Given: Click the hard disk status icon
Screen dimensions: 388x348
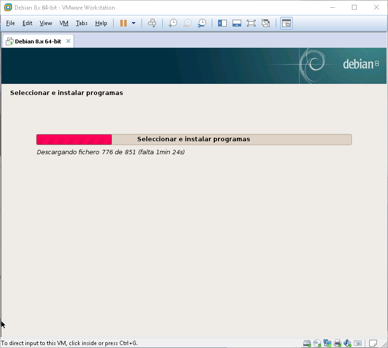Looking at the screenshot, I should 307,343.
